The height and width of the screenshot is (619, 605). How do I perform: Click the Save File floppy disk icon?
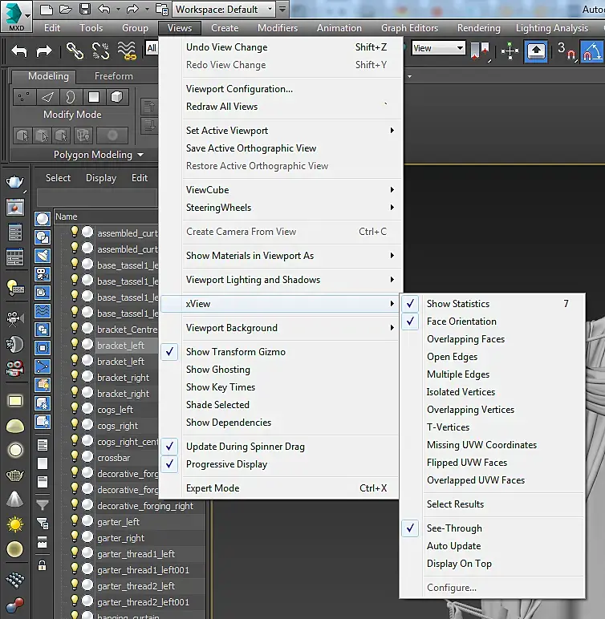coord(85,10)
